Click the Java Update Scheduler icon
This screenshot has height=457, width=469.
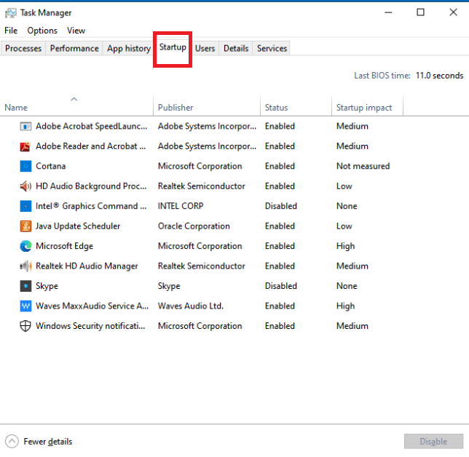pos(25,226)
